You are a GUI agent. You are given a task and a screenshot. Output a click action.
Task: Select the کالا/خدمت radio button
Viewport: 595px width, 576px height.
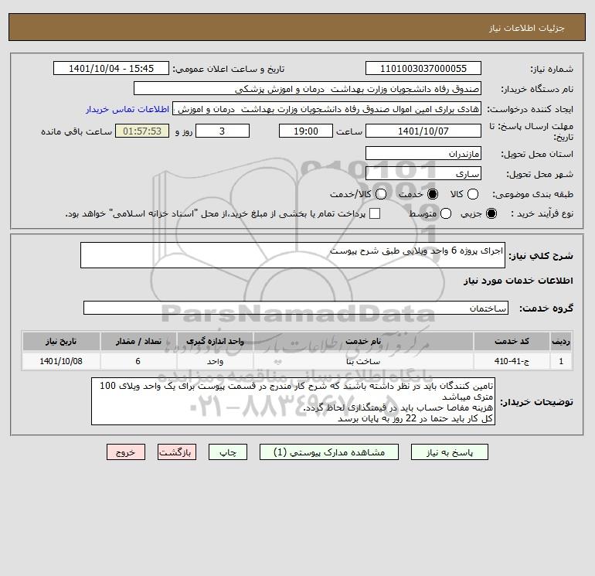[x=381, y=194]
